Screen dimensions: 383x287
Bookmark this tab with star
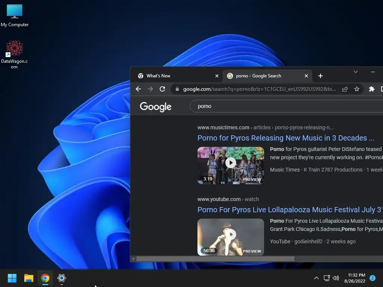click(357, 89)
